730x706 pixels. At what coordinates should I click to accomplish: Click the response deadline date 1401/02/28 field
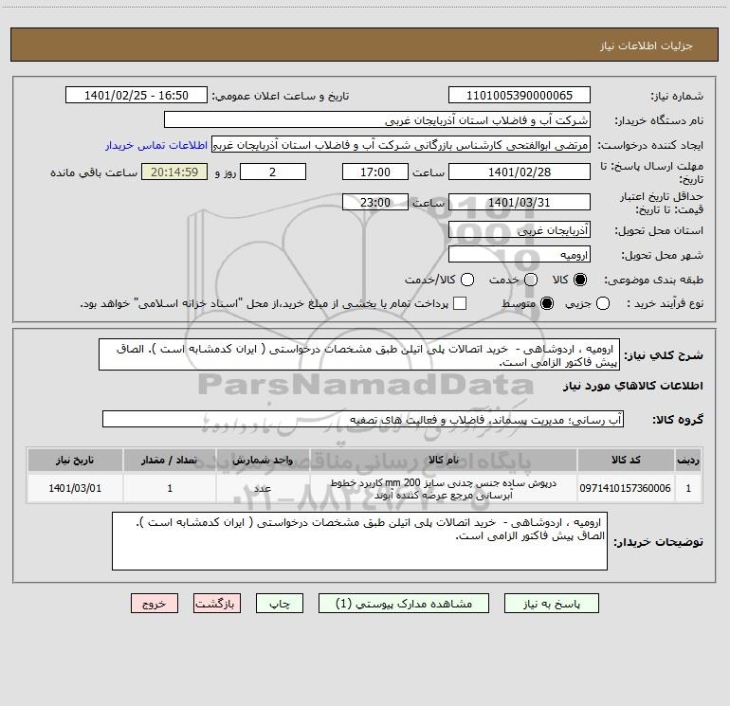coord(520,172)
